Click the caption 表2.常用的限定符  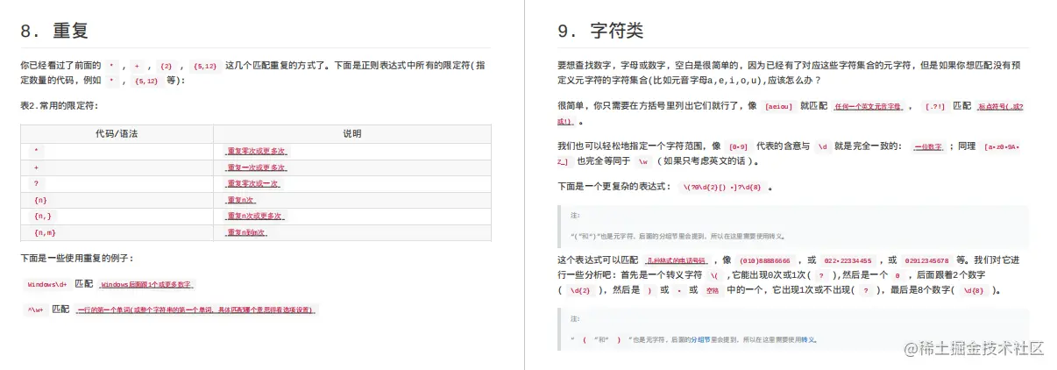click(x=60, y=105)
